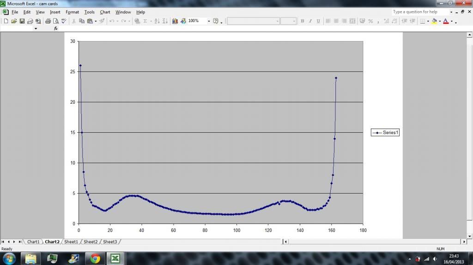Click the Chart Wizard icon

coord(175,21)
